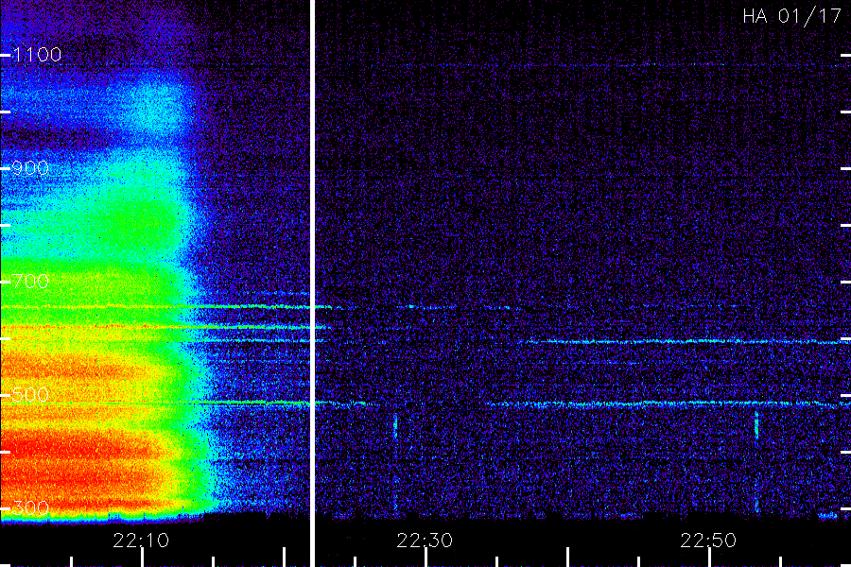Click the 22:50 time axis label

tap(708, 541)
